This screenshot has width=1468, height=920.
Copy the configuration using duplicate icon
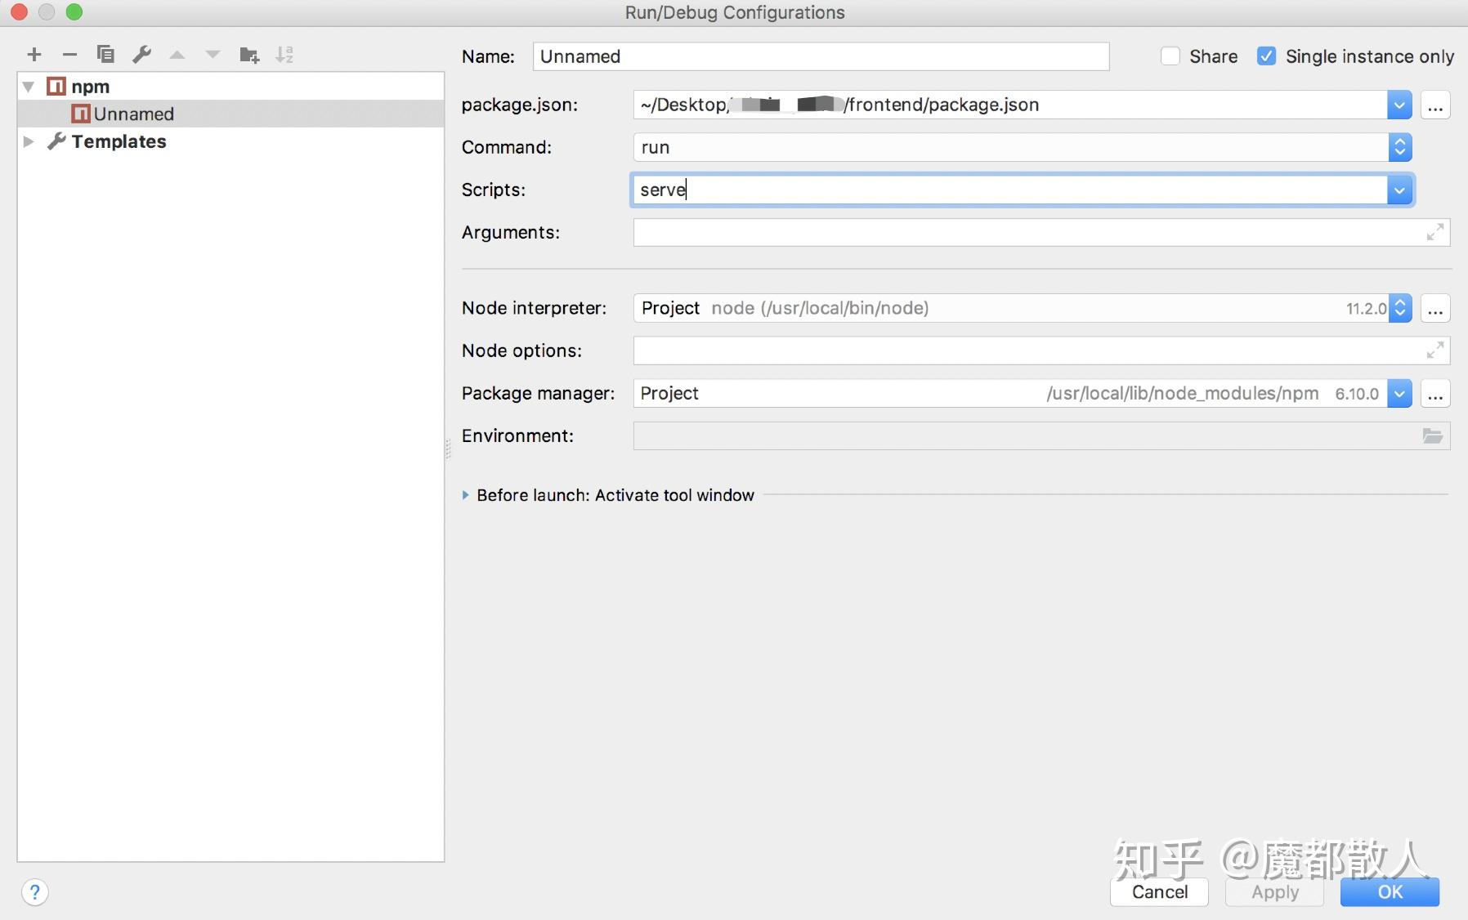click(105, 55)
